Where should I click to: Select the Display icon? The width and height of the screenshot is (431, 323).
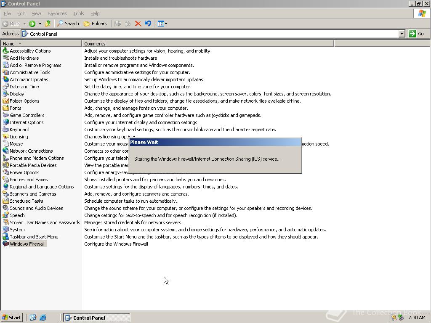click(x=5, y=94)
